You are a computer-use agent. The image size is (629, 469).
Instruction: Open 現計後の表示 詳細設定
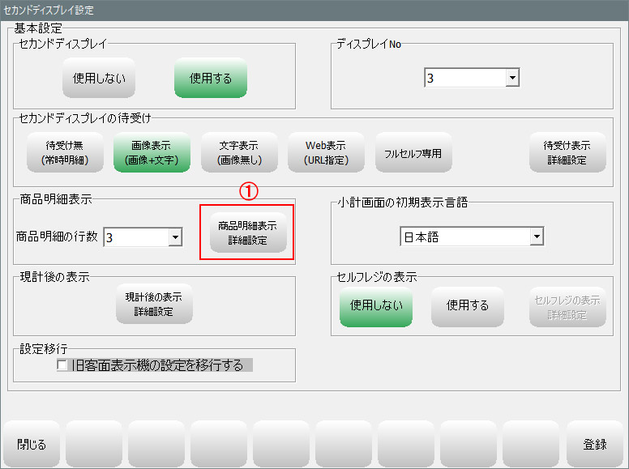point(154,305)
